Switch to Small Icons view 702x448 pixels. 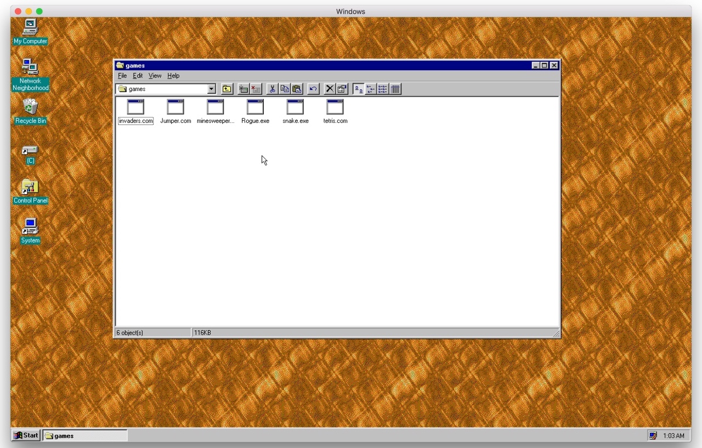371,89
